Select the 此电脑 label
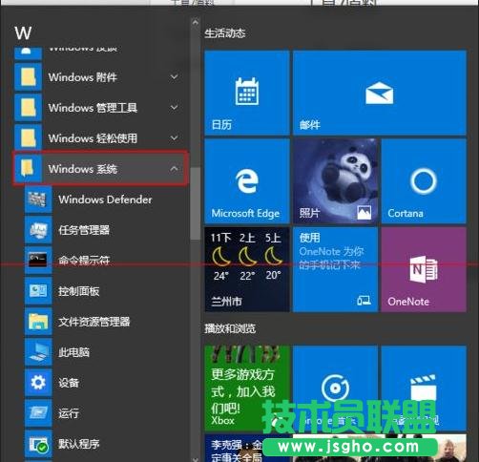The height and width of the screenshot is (462, 479). point(73,352)
